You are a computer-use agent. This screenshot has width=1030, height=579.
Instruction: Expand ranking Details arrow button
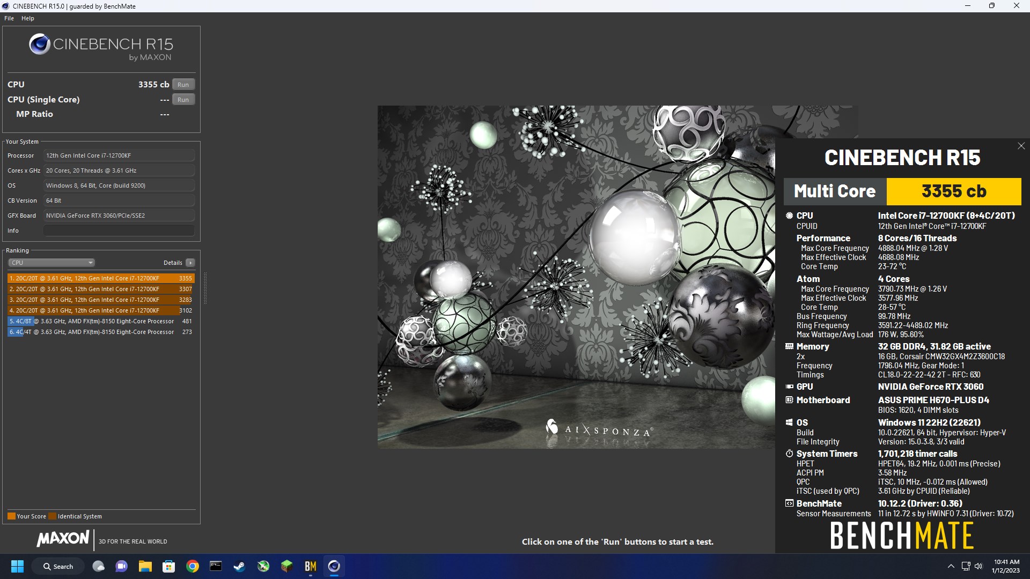coord(190,263)
